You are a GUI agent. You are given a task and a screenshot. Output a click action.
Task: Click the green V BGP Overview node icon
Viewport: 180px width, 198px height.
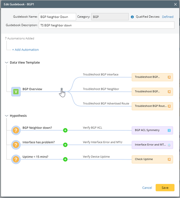point(16,92)
